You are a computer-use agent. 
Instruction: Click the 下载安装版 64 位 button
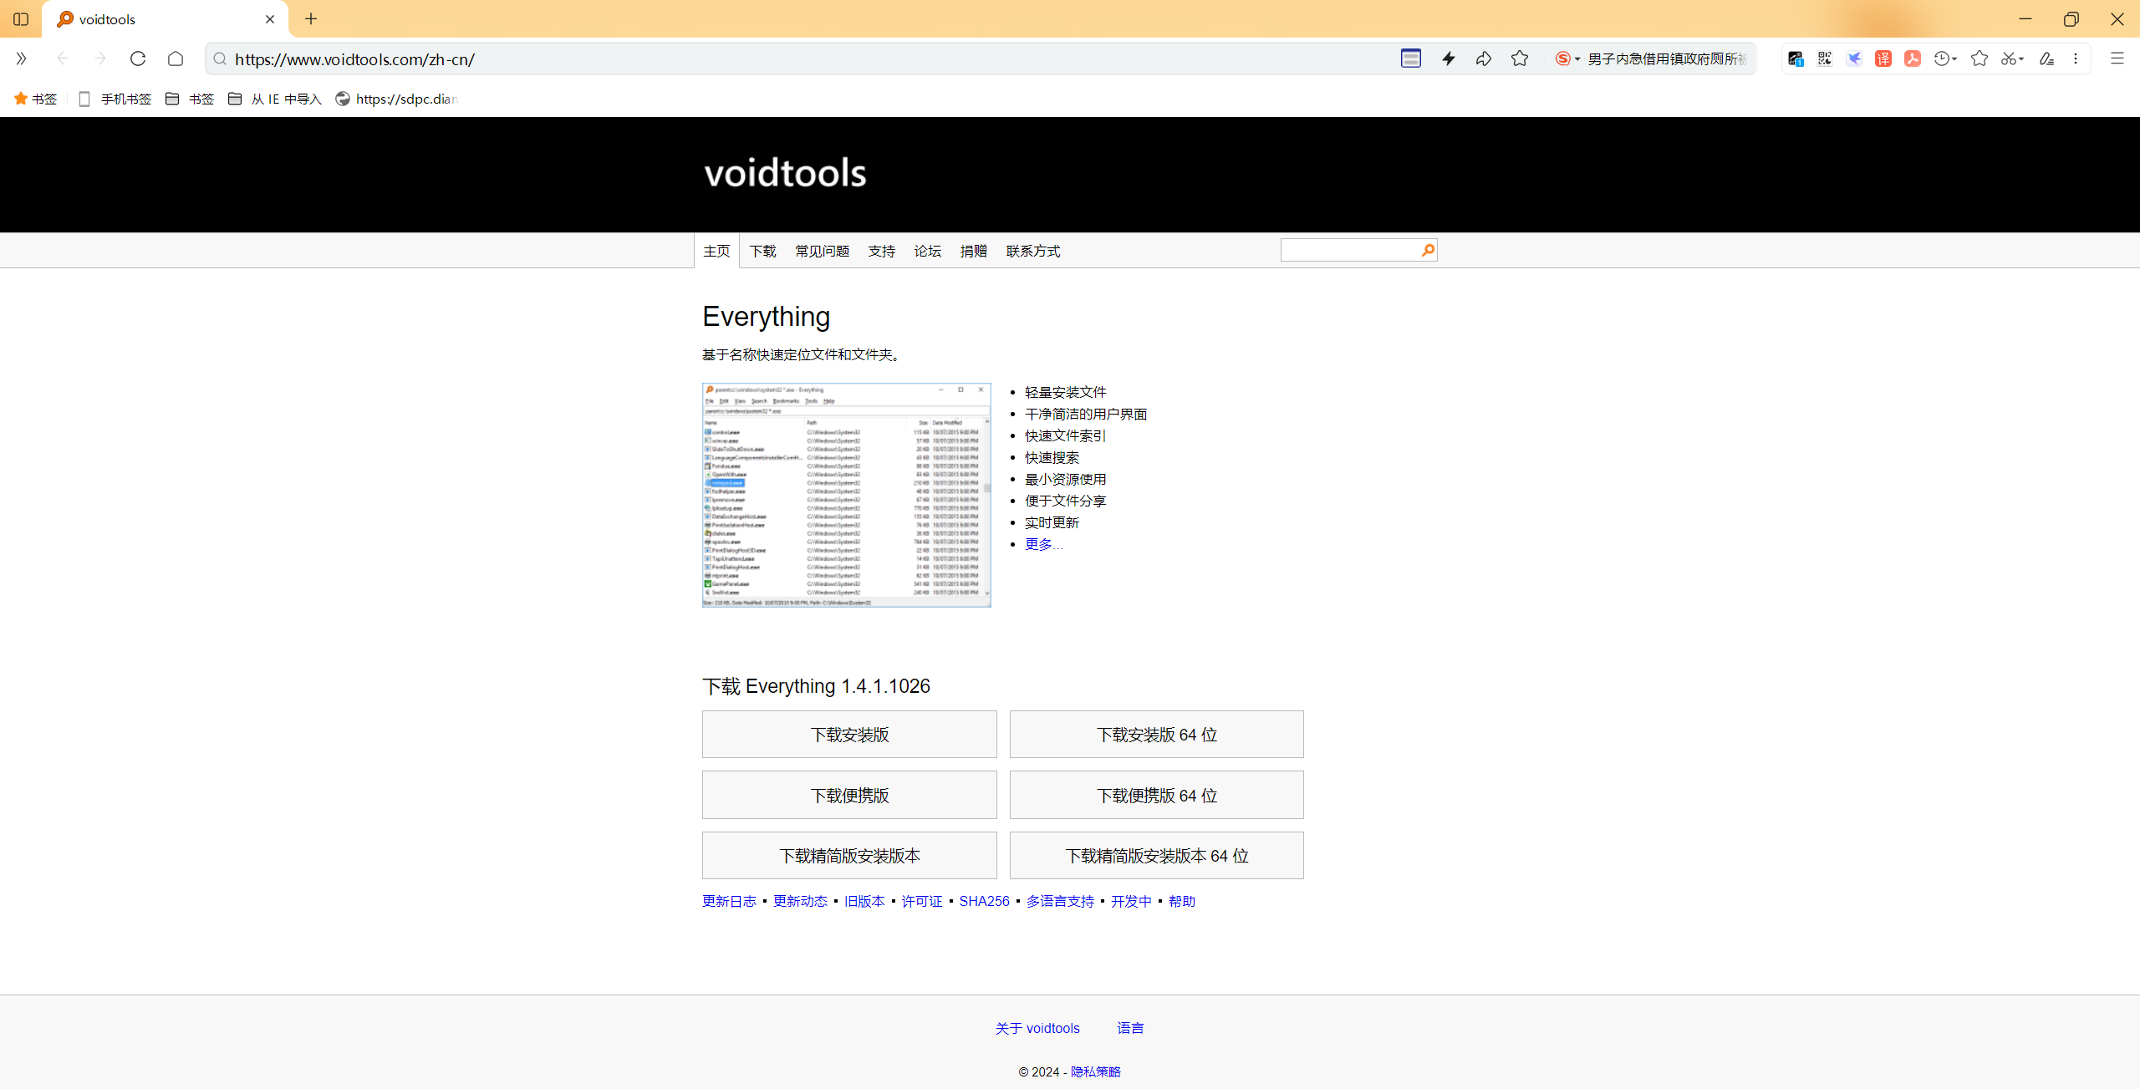click(x=1156, y=734)
